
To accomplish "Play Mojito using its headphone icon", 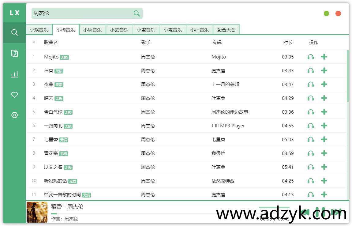I will (311, 57).
